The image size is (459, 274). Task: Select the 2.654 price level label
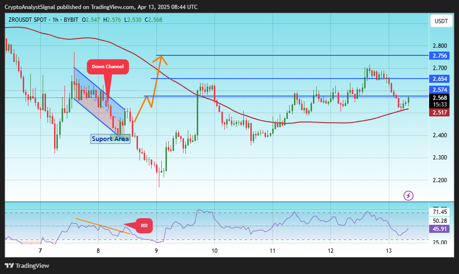click(440, 79)
